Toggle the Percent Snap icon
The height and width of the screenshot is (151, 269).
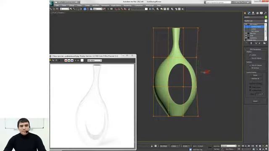point(122,9)
